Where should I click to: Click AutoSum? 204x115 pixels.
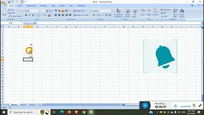click(x=166, y=10)
